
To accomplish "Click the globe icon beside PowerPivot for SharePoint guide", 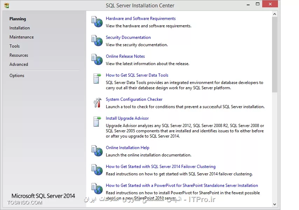I will (97, 189).
